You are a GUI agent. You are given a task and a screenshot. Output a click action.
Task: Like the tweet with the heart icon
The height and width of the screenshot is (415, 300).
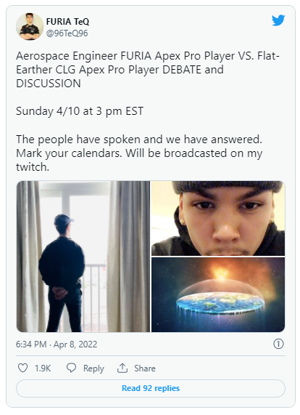(22, 368)
